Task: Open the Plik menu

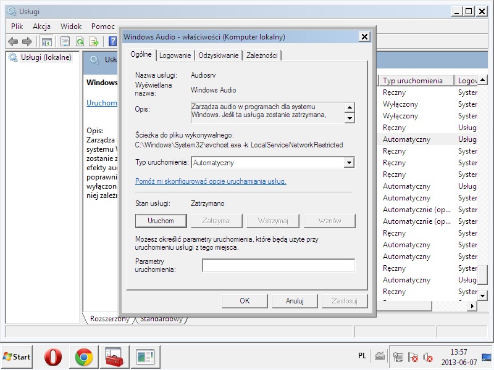Action: click(x=17, y=27)
